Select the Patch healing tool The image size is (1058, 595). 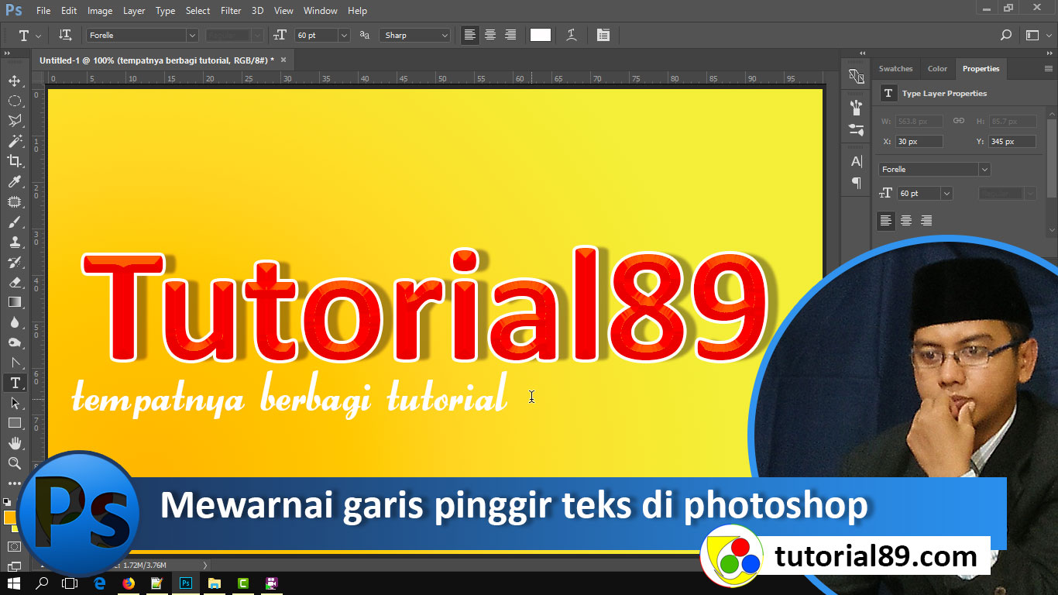(14, 201)
